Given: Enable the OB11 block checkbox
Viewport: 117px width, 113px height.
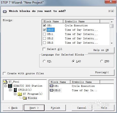Looking at the screenshot, I should (x=44, y=34).
